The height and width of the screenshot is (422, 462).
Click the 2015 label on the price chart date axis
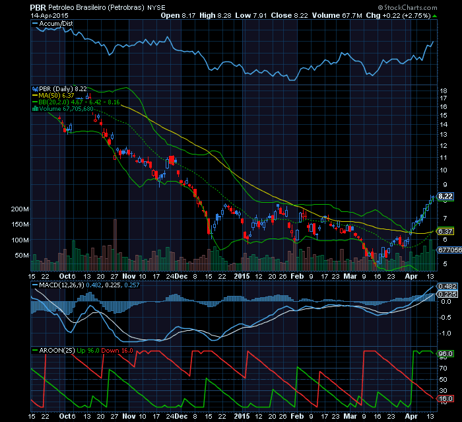click(x=242, y=276)
